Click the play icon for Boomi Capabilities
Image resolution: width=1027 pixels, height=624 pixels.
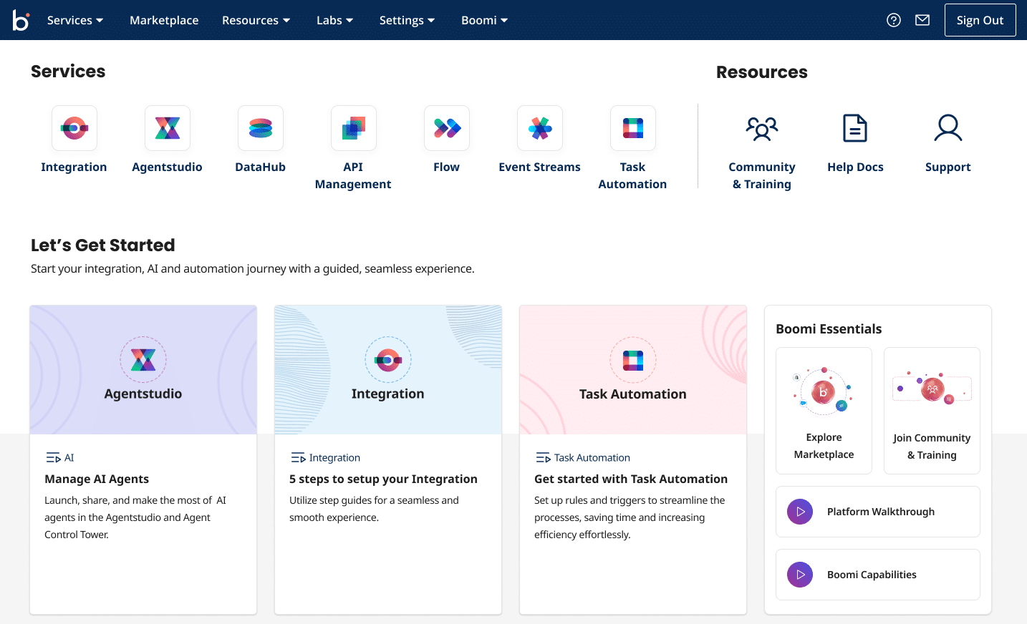(800, 575)
